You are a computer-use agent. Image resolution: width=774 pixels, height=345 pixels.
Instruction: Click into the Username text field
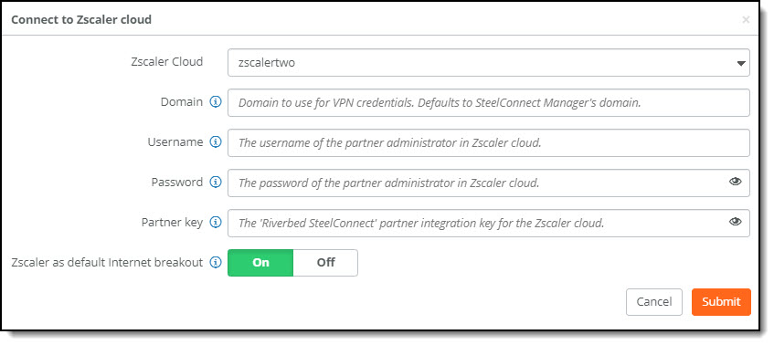[x=489, y=143]
